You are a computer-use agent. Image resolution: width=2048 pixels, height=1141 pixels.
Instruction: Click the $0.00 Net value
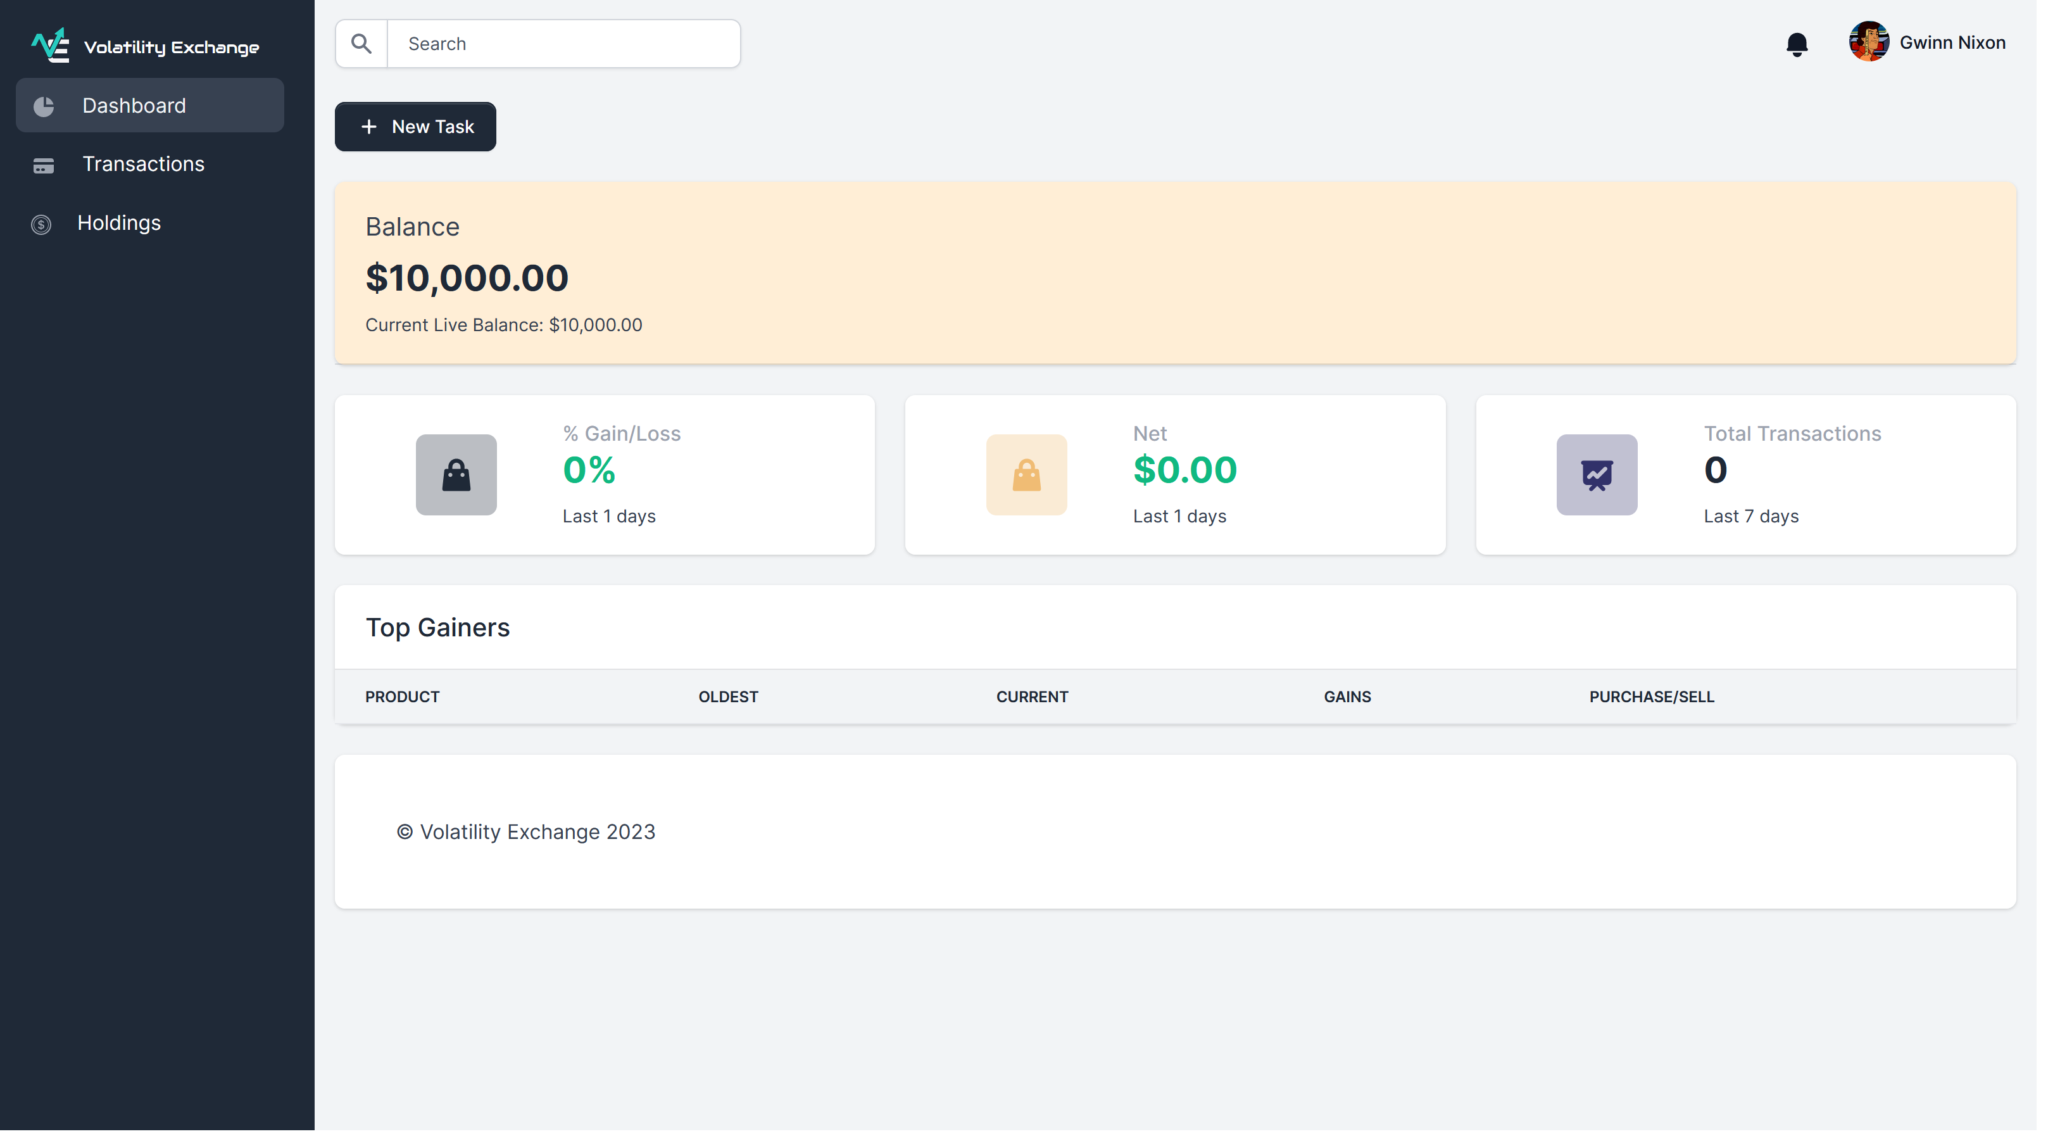1191,472
